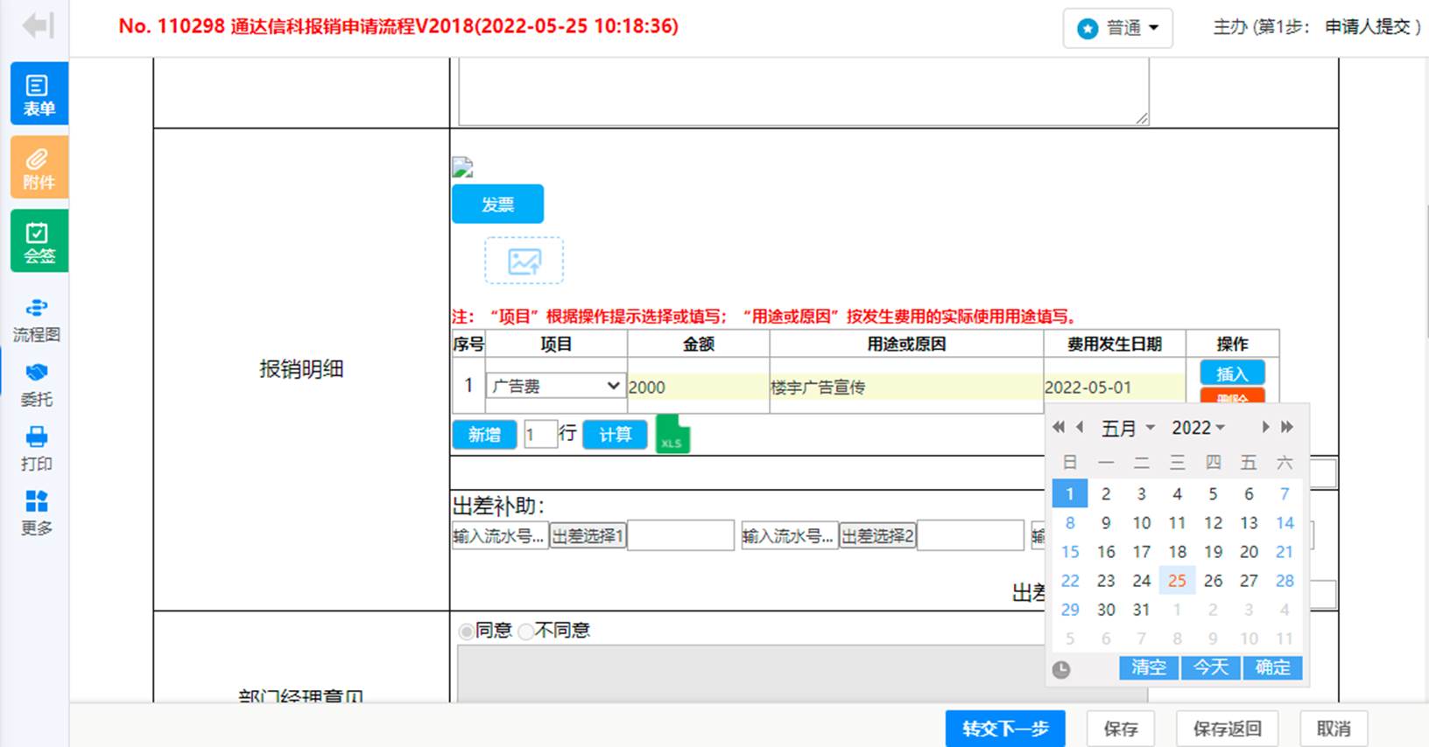Screen dimensions: 1429x747
Task: Go to previous month in calendar
Action: pos(1080,427)
